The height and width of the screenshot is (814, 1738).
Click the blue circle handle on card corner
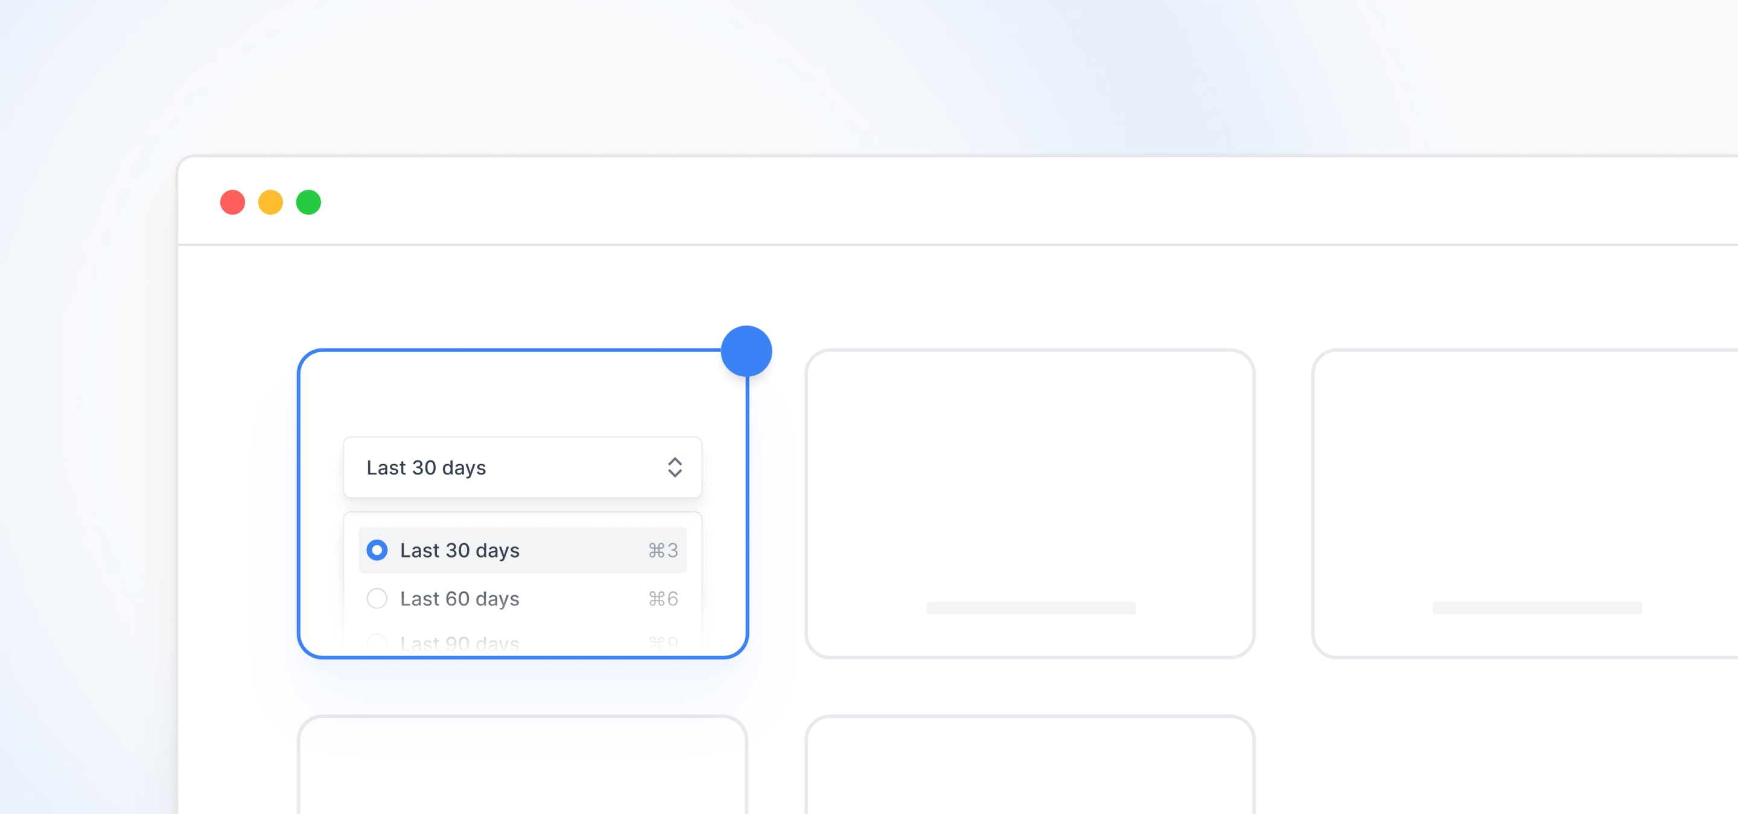point(746,351)
